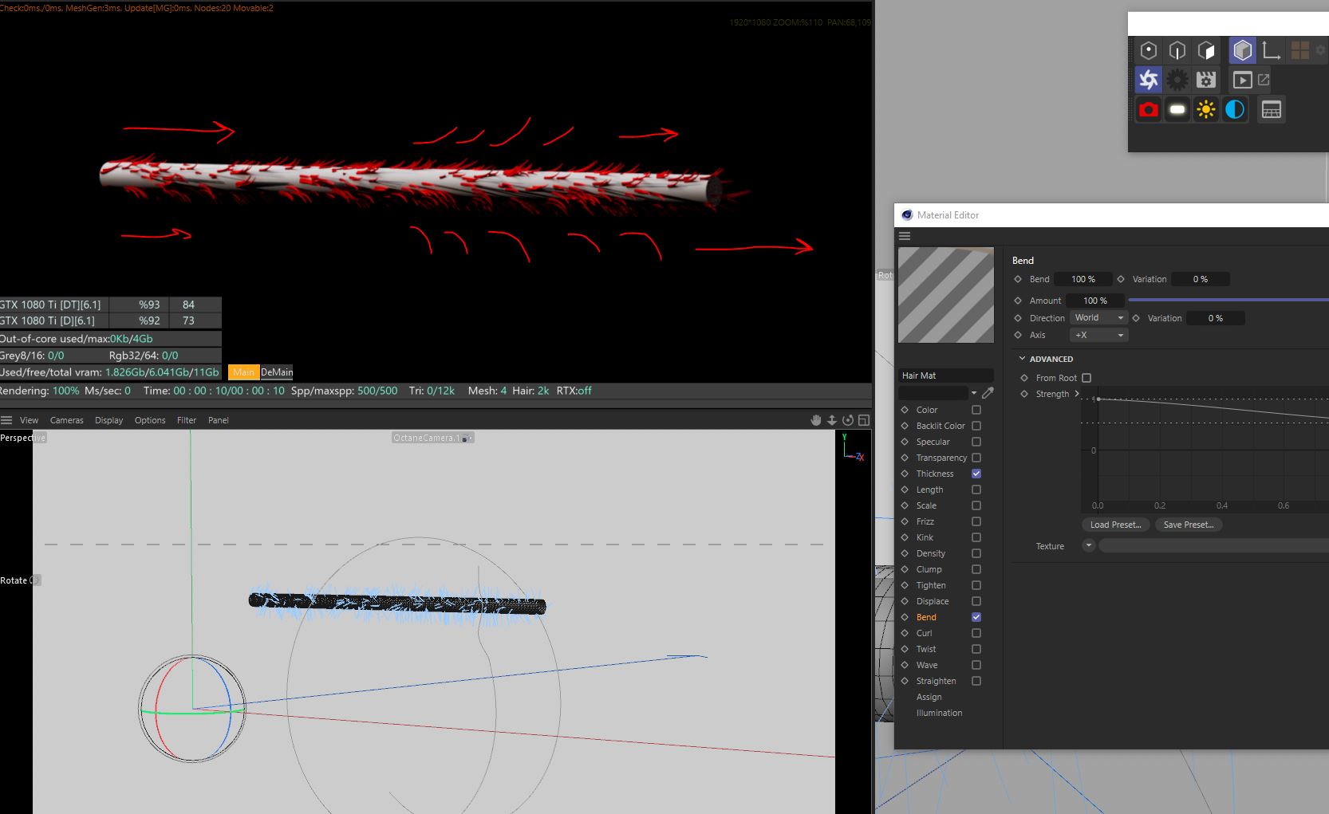Activate Model mode cube icon

pos(1242,50)
